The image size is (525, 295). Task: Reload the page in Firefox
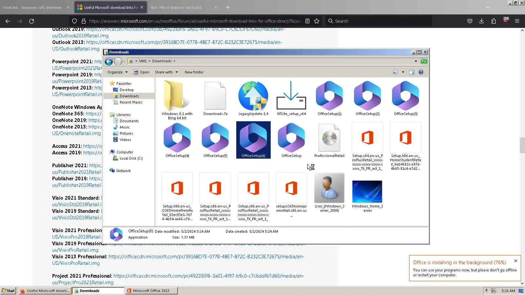(31, 21)
